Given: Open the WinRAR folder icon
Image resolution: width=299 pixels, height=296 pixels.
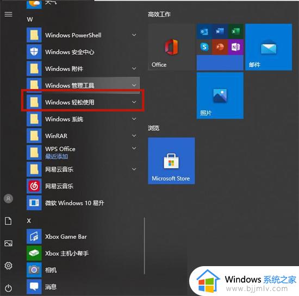Looking at the screenshot, I should click(x=34, y=136).
